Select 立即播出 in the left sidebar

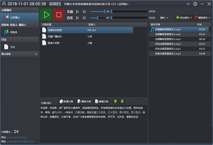tap(14, 17)
